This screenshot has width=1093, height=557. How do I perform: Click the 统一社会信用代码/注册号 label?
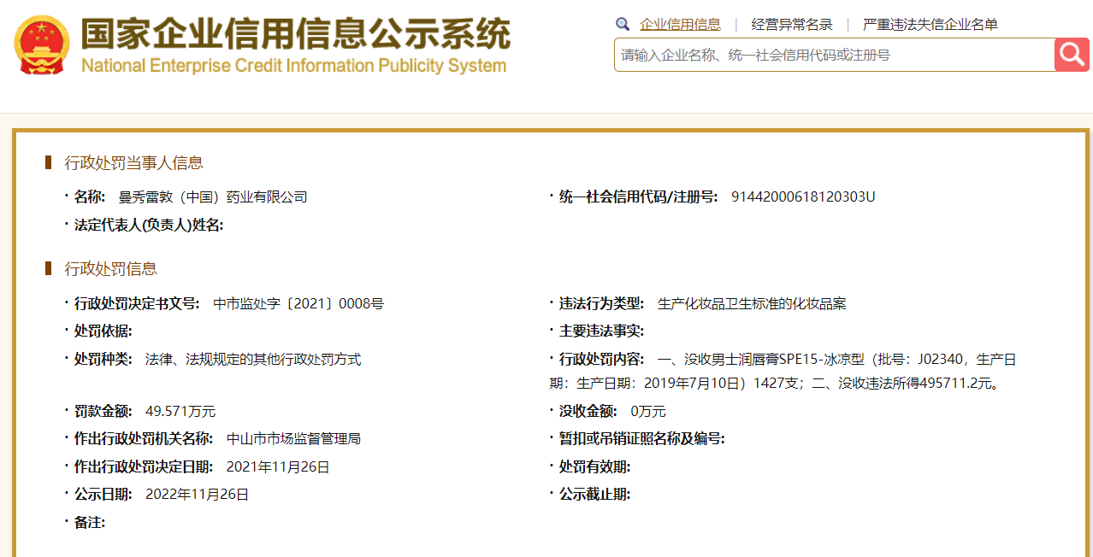coord(639,197)
